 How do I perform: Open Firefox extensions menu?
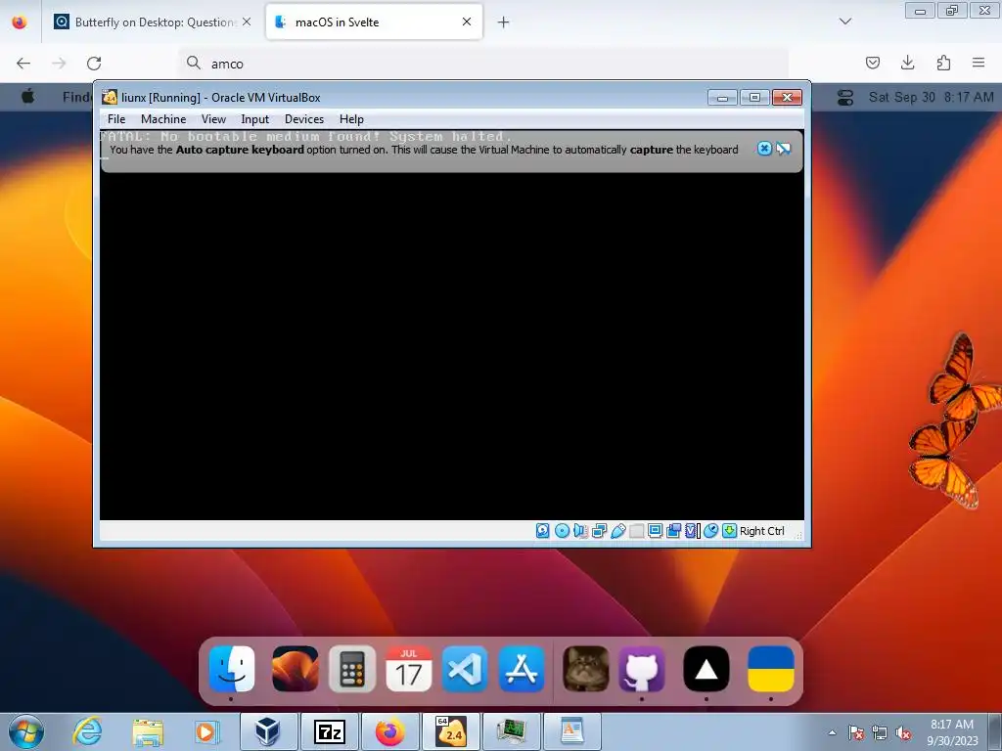pos(943,63)
